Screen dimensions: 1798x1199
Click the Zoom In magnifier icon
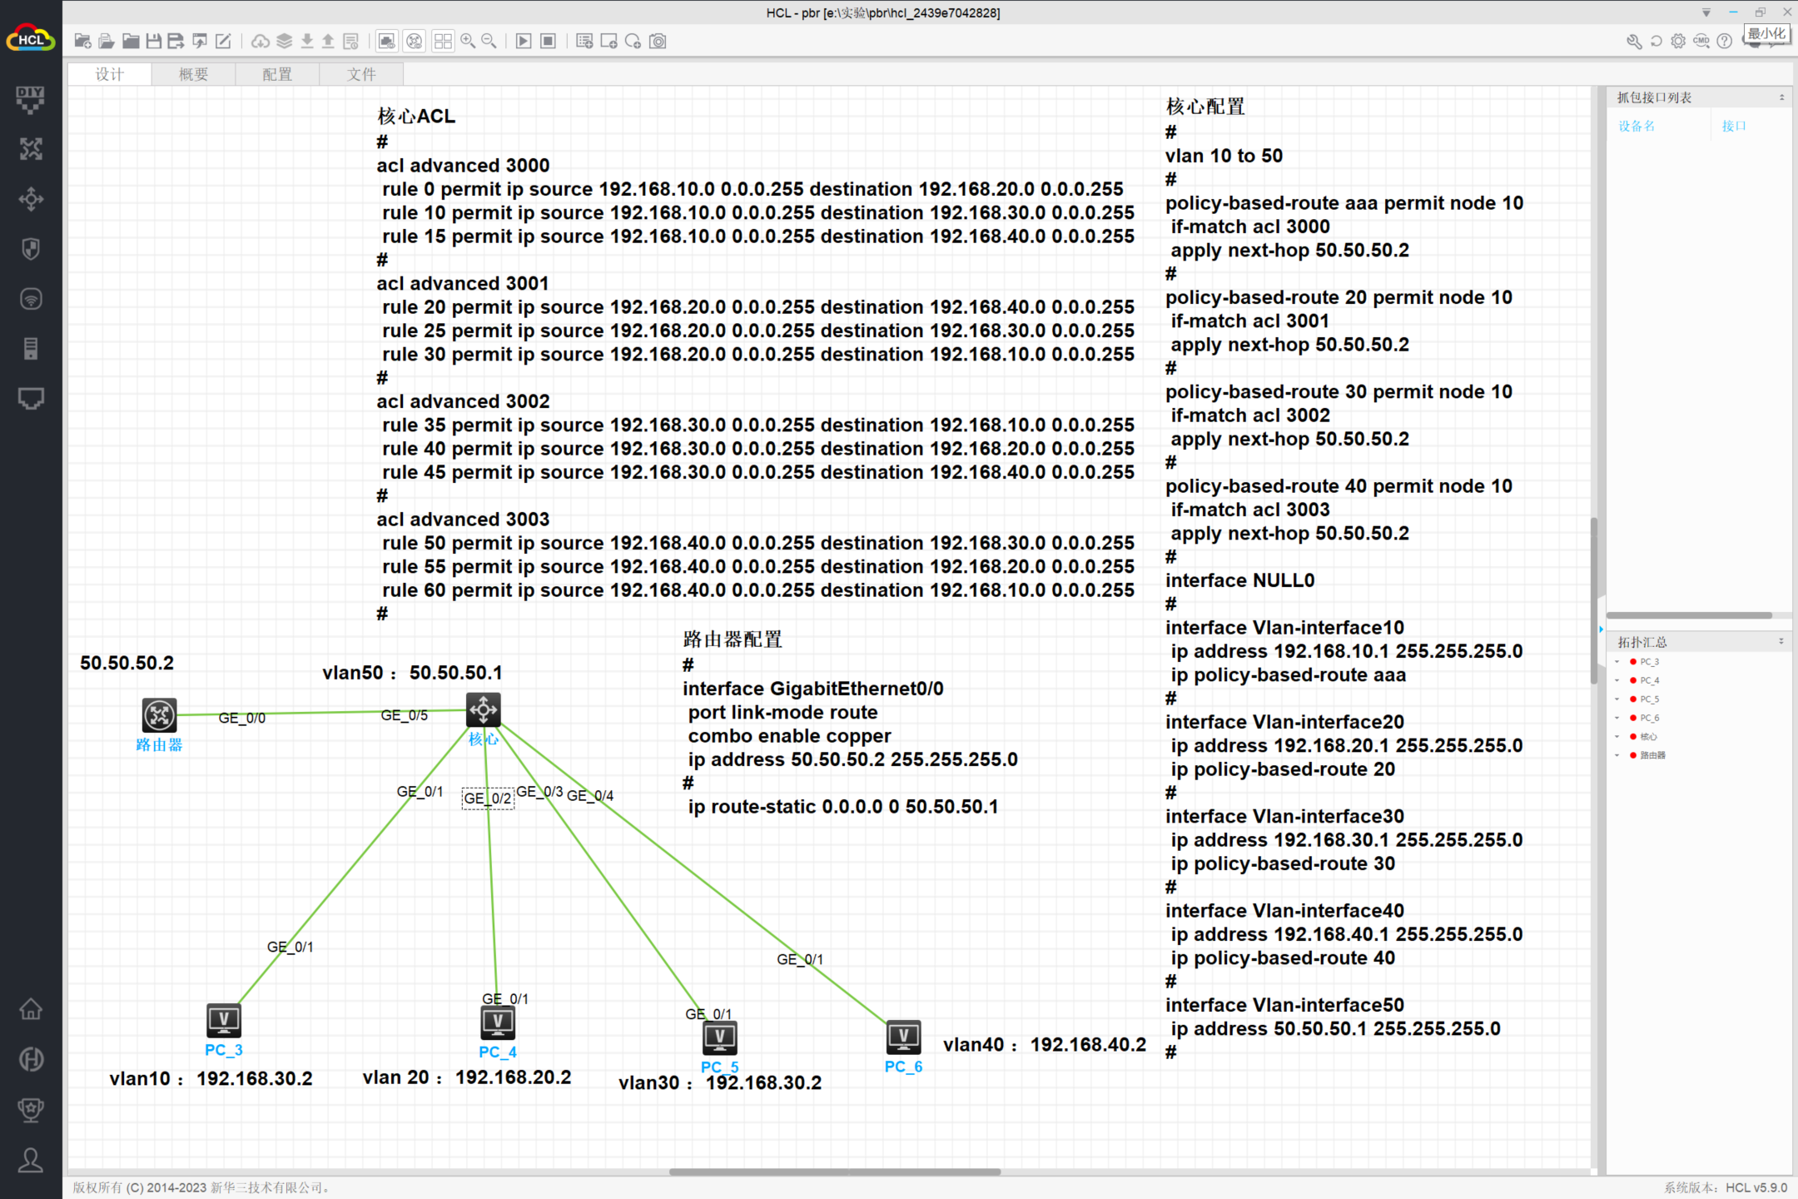(x=468, y=41)
